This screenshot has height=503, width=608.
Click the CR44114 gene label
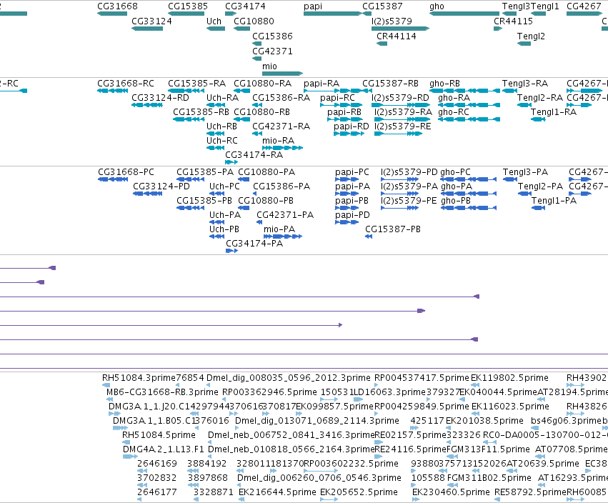point(397,36)
